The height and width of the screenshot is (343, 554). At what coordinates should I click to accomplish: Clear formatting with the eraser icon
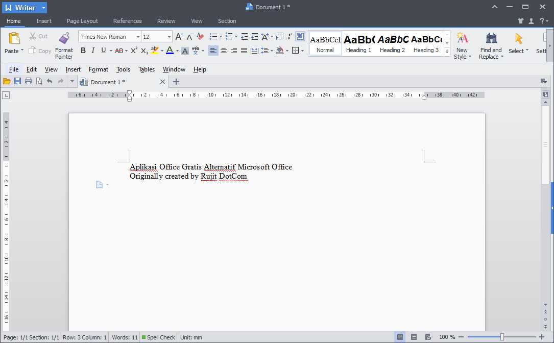coord(200,36)
